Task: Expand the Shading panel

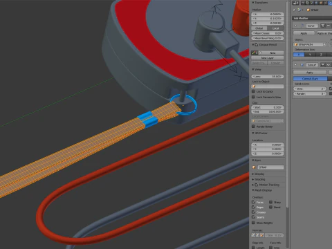Action: pyautogui.click(x=253, y=179)
